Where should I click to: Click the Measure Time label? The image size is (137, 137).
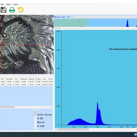point(60,17)
